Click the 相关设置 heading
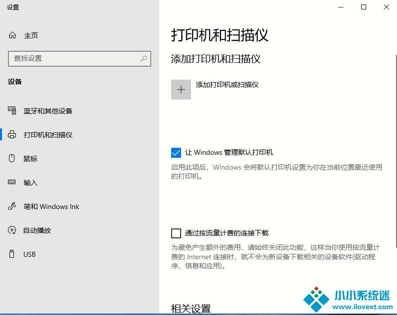This screenshot has width=397, height=315. (x=191, y=309)
